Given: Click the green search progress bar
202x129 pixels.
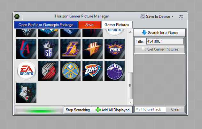Looking at the screenshot, I should pos(39,110).
